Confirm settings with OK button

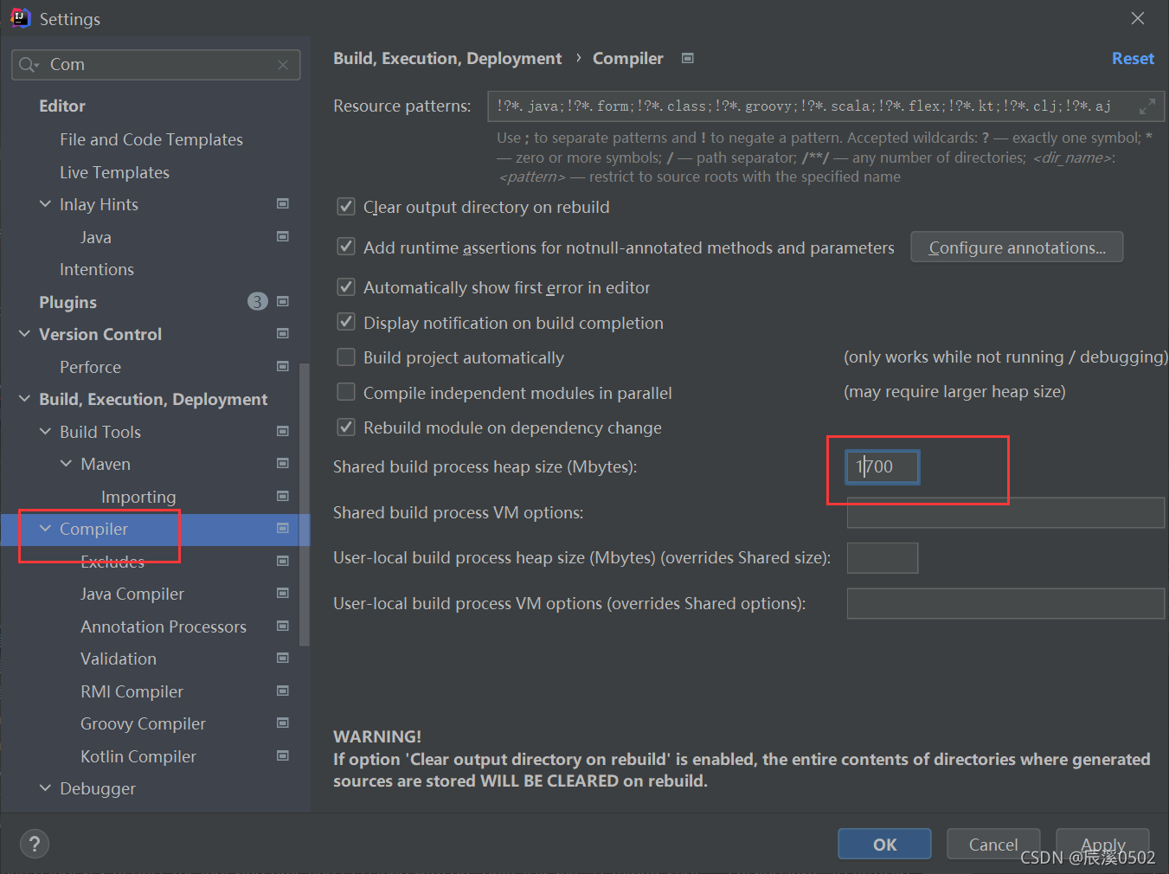click(x=884, y=844)
